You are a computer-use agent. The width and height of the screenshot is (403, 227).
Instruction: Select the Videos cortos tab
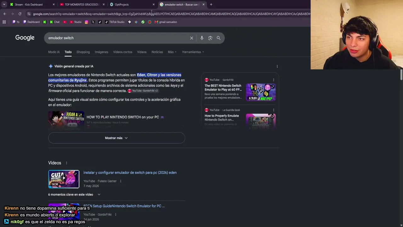point(122,52)
